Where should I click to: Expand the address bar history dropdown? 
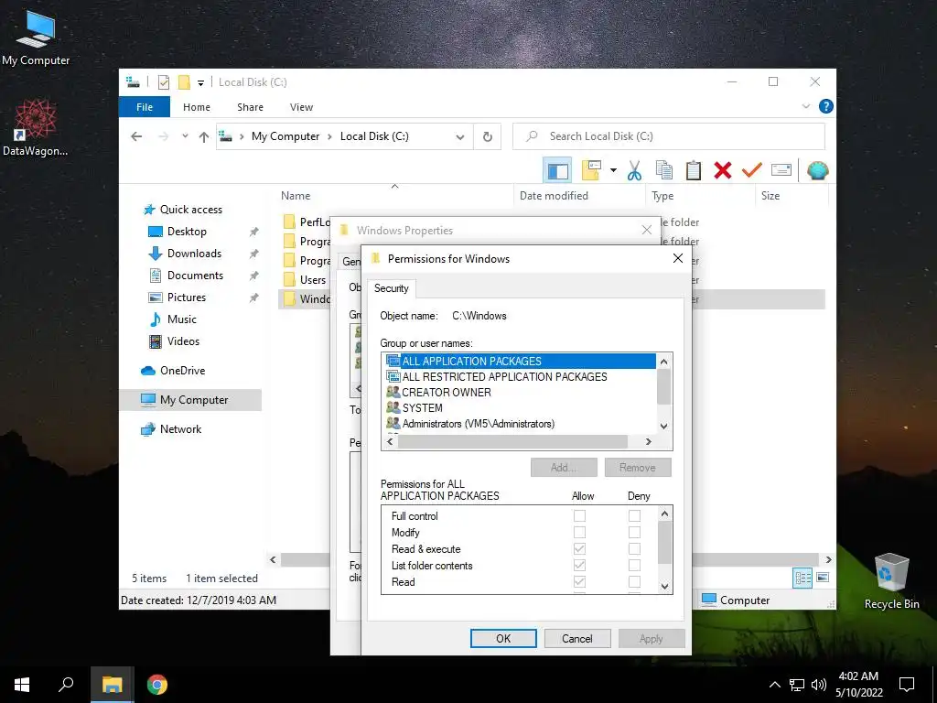pos(459,137)
